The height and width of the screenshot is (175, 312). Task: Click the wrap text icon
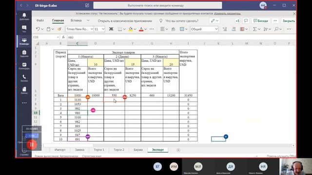[x=174, y=29]
